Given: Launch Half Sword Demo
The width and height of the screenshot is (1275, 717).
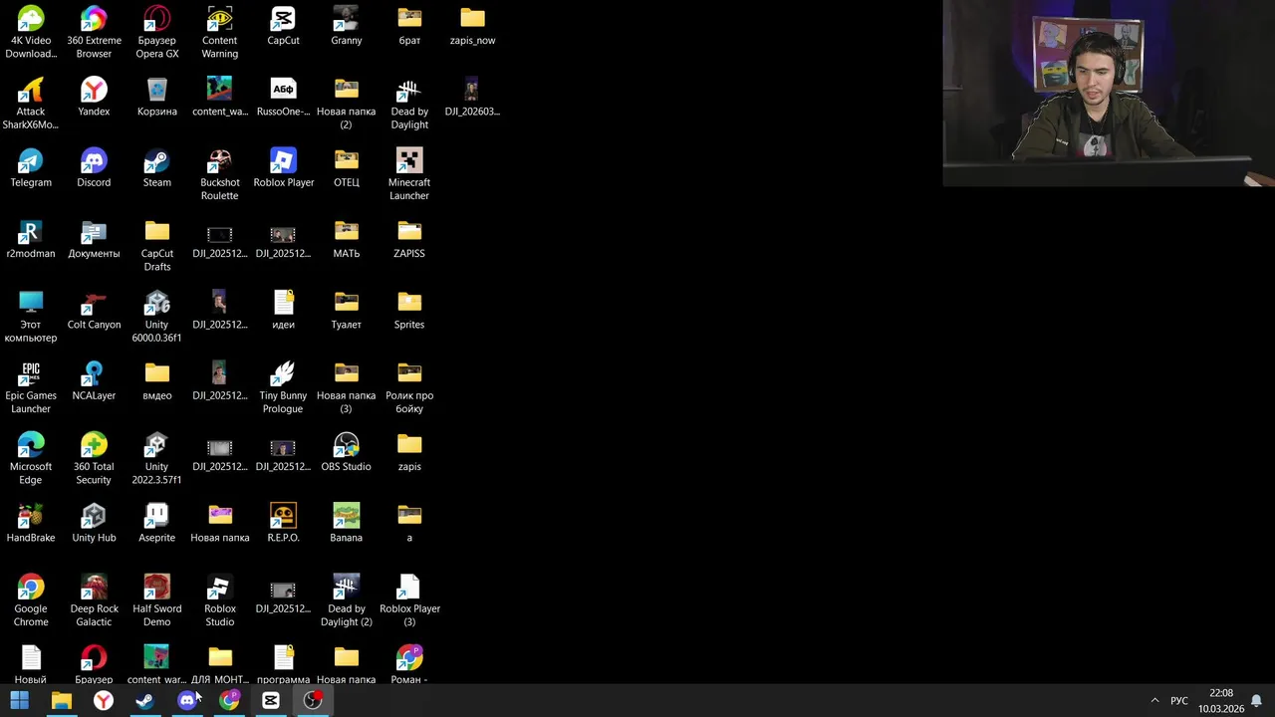Looking at the screenshot, I should point(156,600).
